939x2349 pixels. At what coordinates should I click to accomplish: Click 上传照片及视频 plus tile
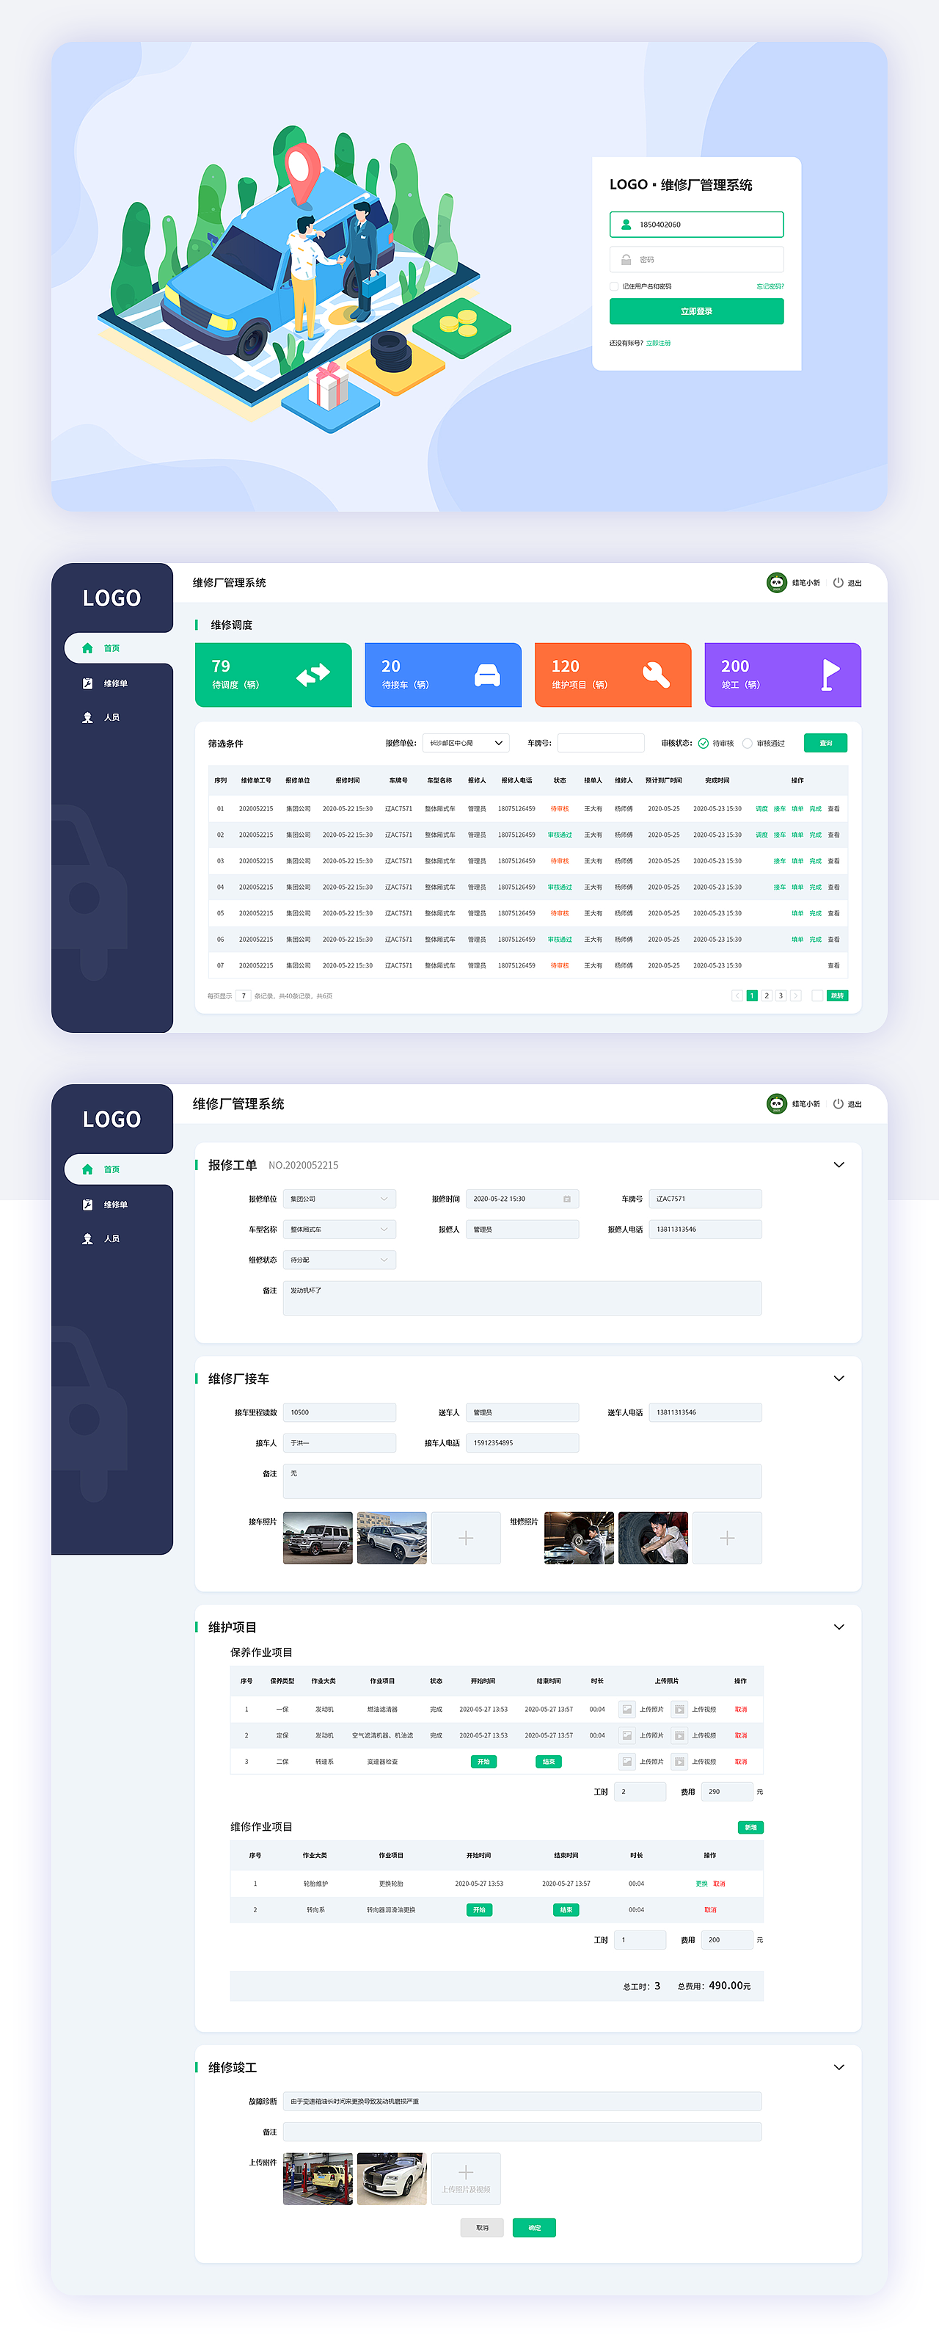tap(466, 2179)
